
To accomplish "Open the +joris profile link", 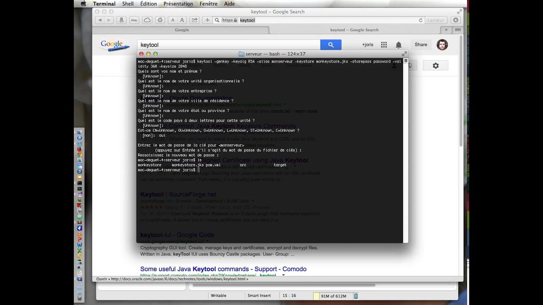I will (367, 44).
